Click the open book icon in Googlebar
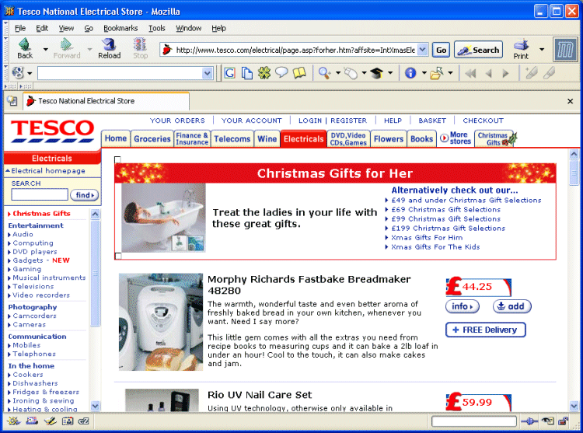This screenshot has height=433, width=583. point(299,73)
